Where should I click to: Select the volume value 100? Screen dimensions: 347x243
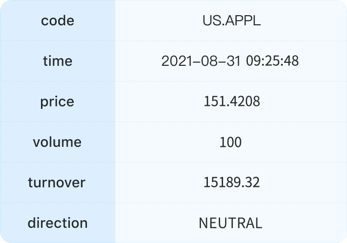[x=231, y=142]
